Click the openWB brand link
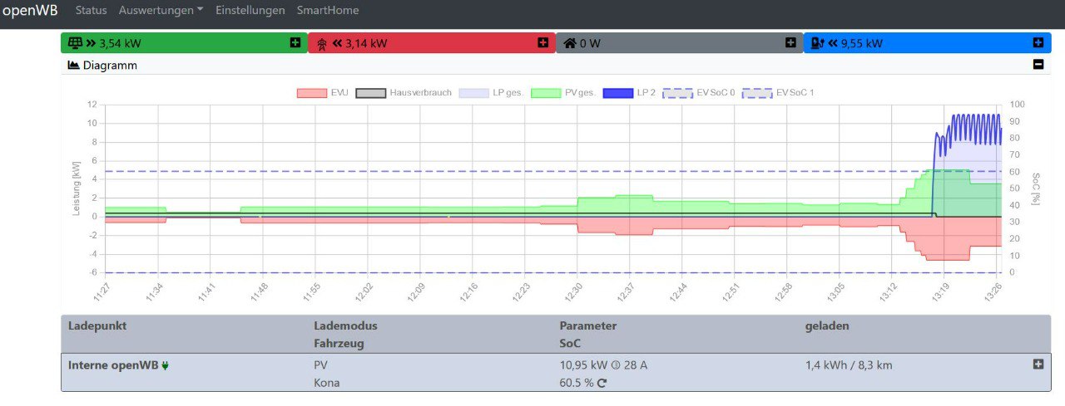The image size is (1065, 406). coord(29,11)
